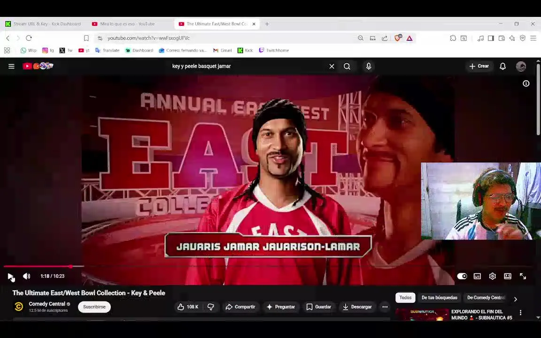Open the Brave Rewards triangle icon
This screenshot has height=338, width=541.
tap(409, 38)
